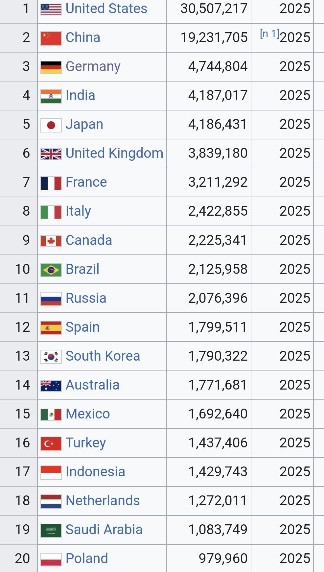Viewport: 324px width, 572px height.
Task: Click the United States flag icon
Action: tap(51, 9)
